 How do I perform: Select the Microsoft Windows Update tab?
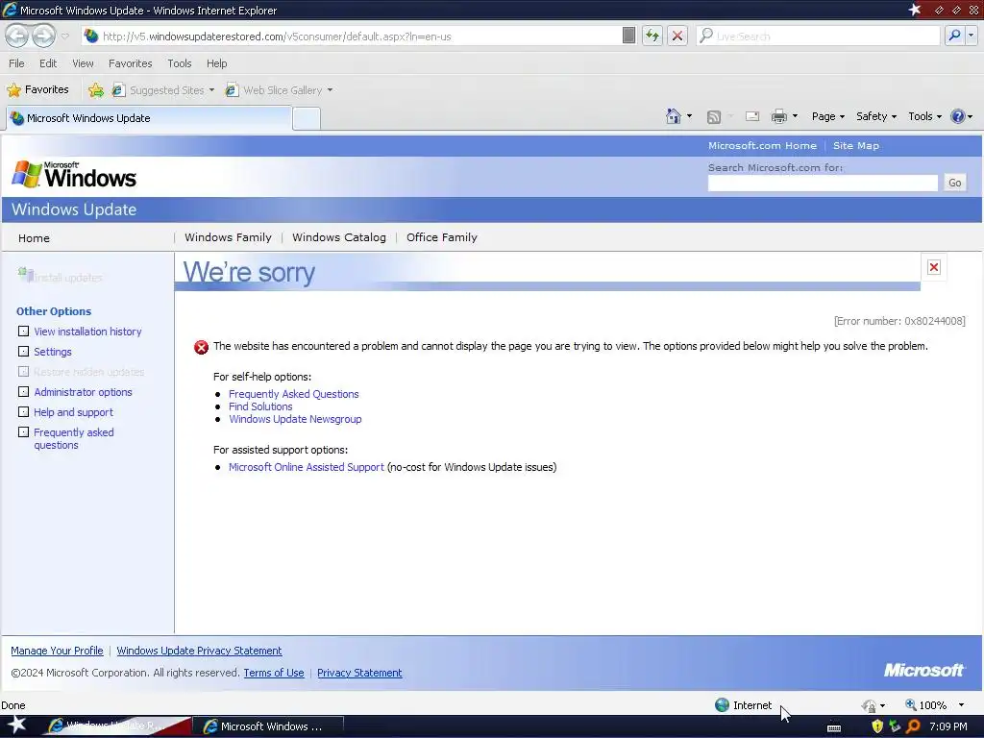149,118
